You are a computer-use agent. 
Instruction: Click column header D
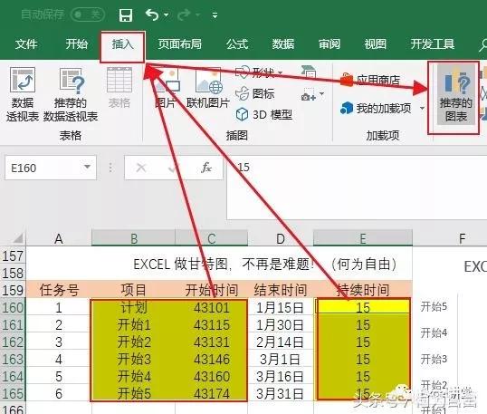[x=281, y=238]
